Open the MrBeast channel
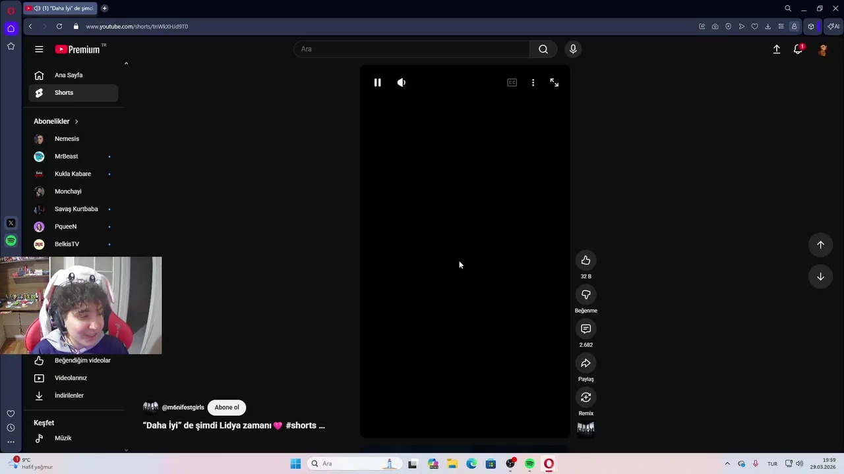Image resolution: width=844 pixels, height=474 pixels. 73,156
